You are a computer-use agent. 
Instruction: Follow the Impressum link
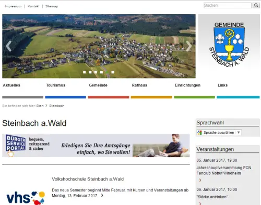coord(13,6)
